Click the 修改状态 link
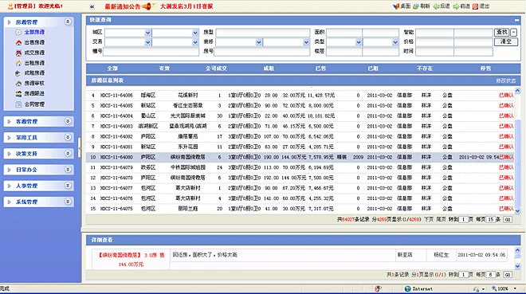The width and height of the screenshot is (526, 294). click(x=506, y=80)
